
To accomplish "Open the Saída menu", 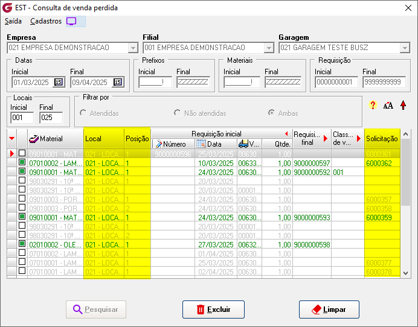I will [x=13, y=21].
